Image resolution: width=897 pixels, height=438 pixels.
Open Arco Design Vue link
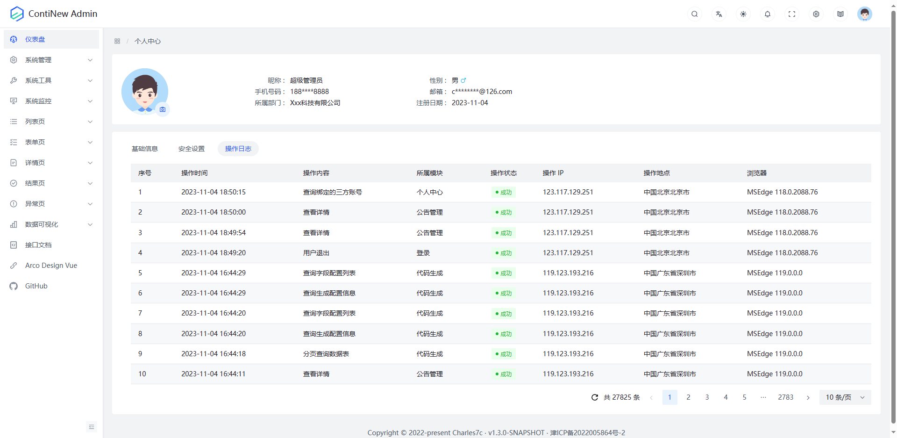51,266
